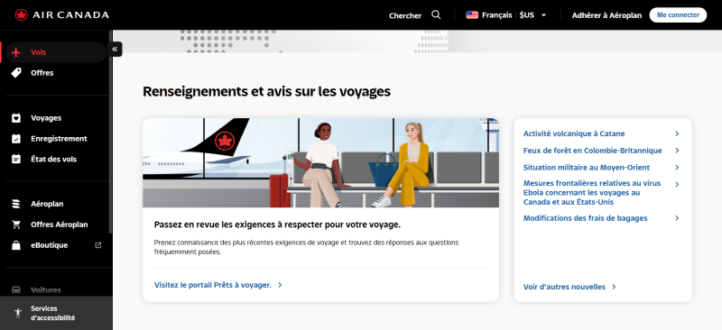Open the Ebola border measures notice
Image resolution: width=722 pixels, height=330 pixels.
pyautogui.click(x=592, y=193)
